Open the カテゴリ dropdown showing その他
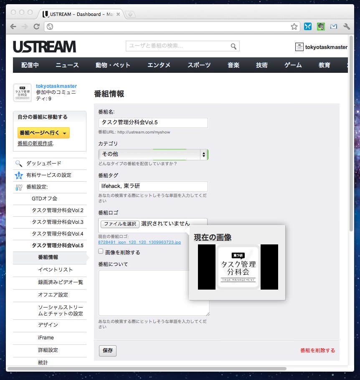Screen dimensions: 360x380 153,154
